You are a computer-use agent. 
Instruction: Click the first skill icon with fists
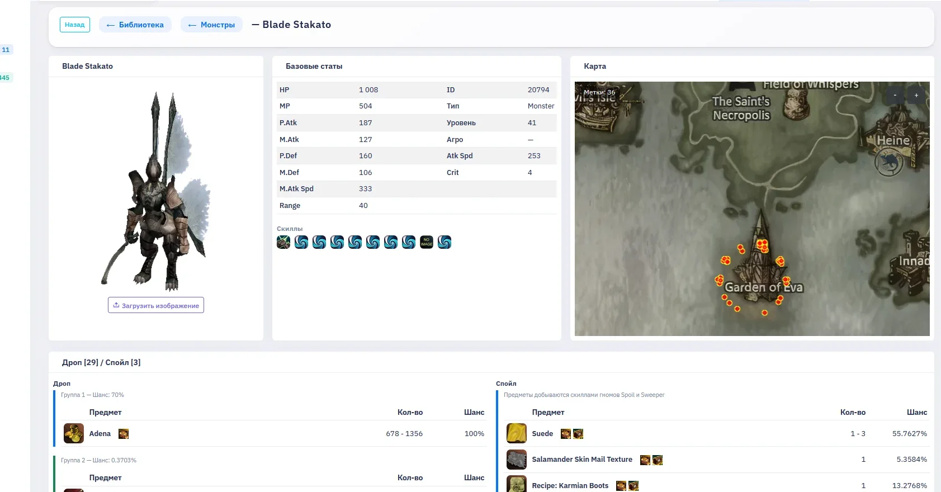283,242
